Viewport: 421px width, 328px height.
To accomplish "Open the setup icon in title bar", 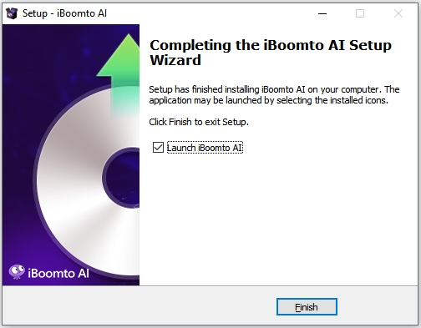I will tap(12, 13).
